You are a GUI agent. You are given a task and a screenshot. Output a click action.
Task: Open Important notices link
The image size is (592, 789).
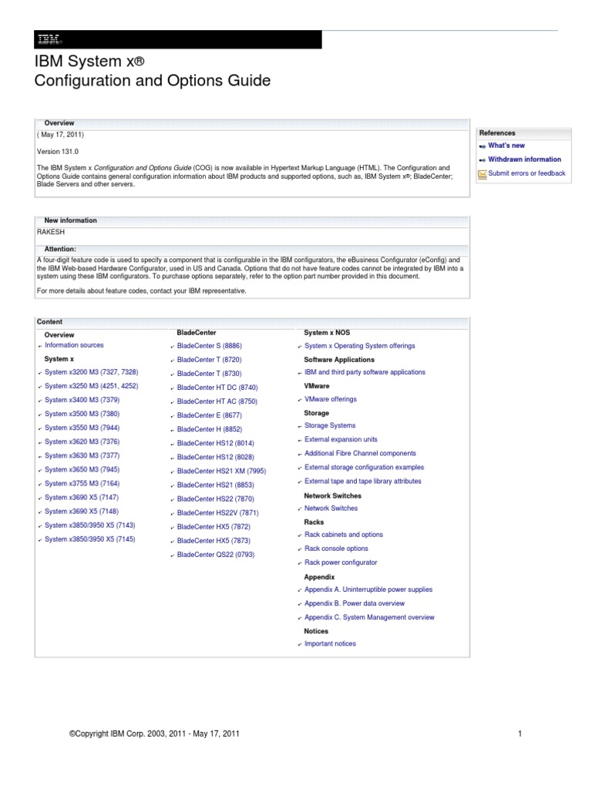coord(330,644)
